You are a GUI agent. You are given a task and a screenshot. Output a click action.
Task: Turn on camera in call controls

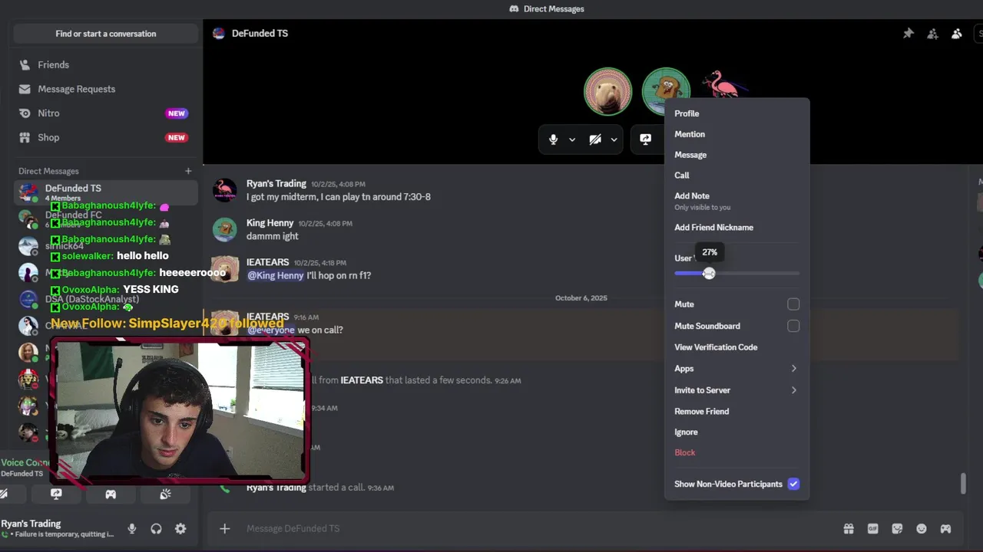pos(595,140)
